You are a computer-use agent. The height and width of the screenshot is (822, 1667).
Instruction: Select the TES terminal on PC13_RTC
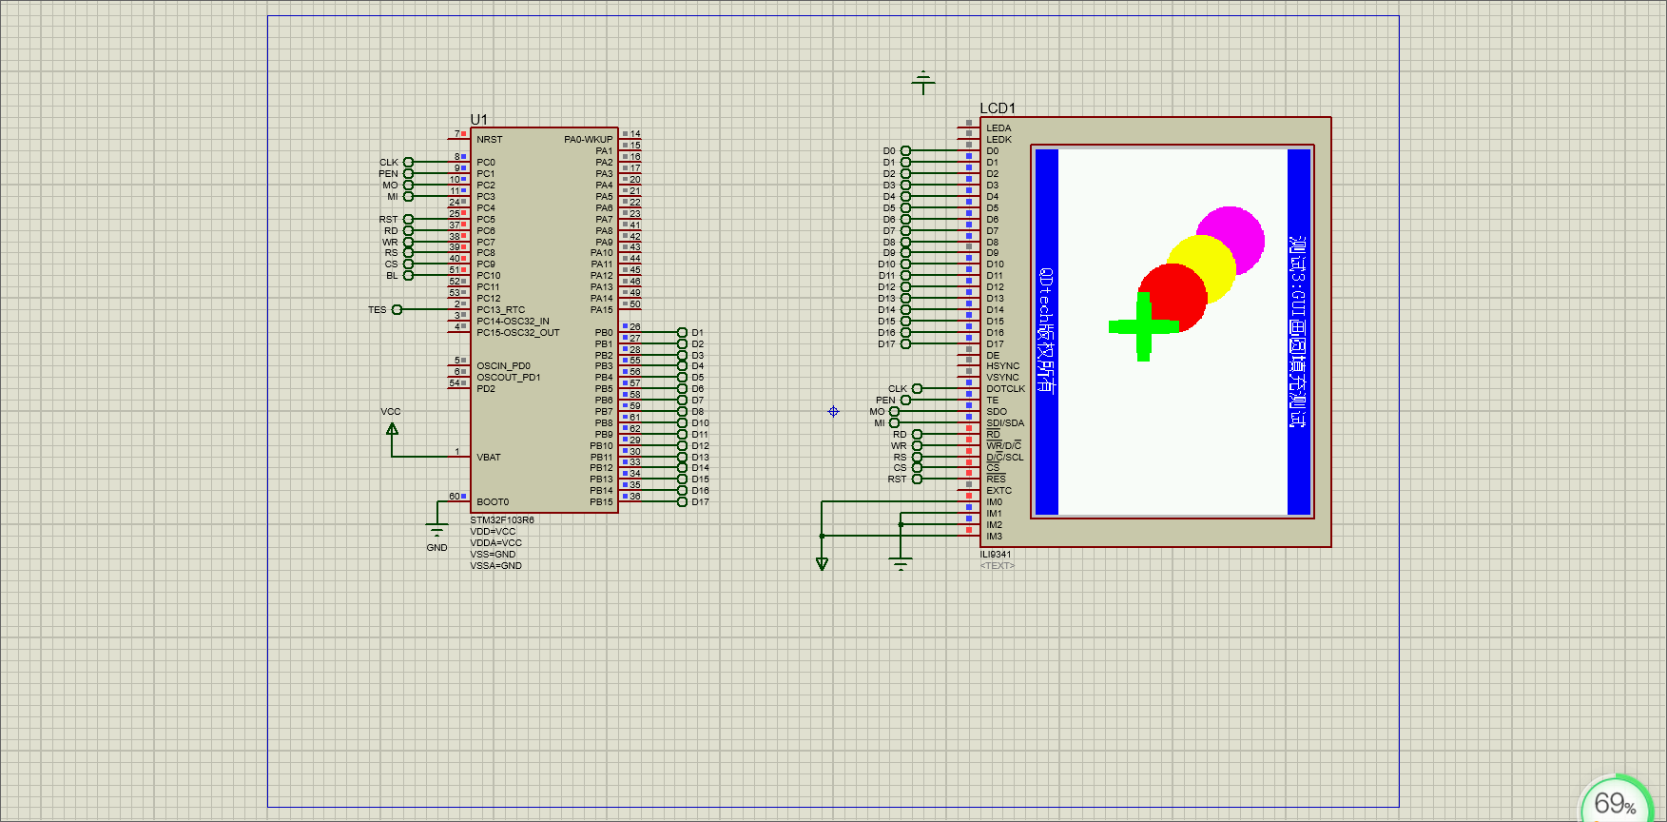coord(397,310)
